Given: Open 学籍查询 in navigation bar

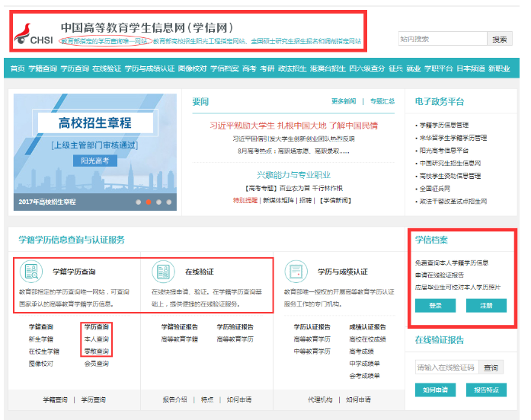Looking at the screenshot, I should (43, 68).
